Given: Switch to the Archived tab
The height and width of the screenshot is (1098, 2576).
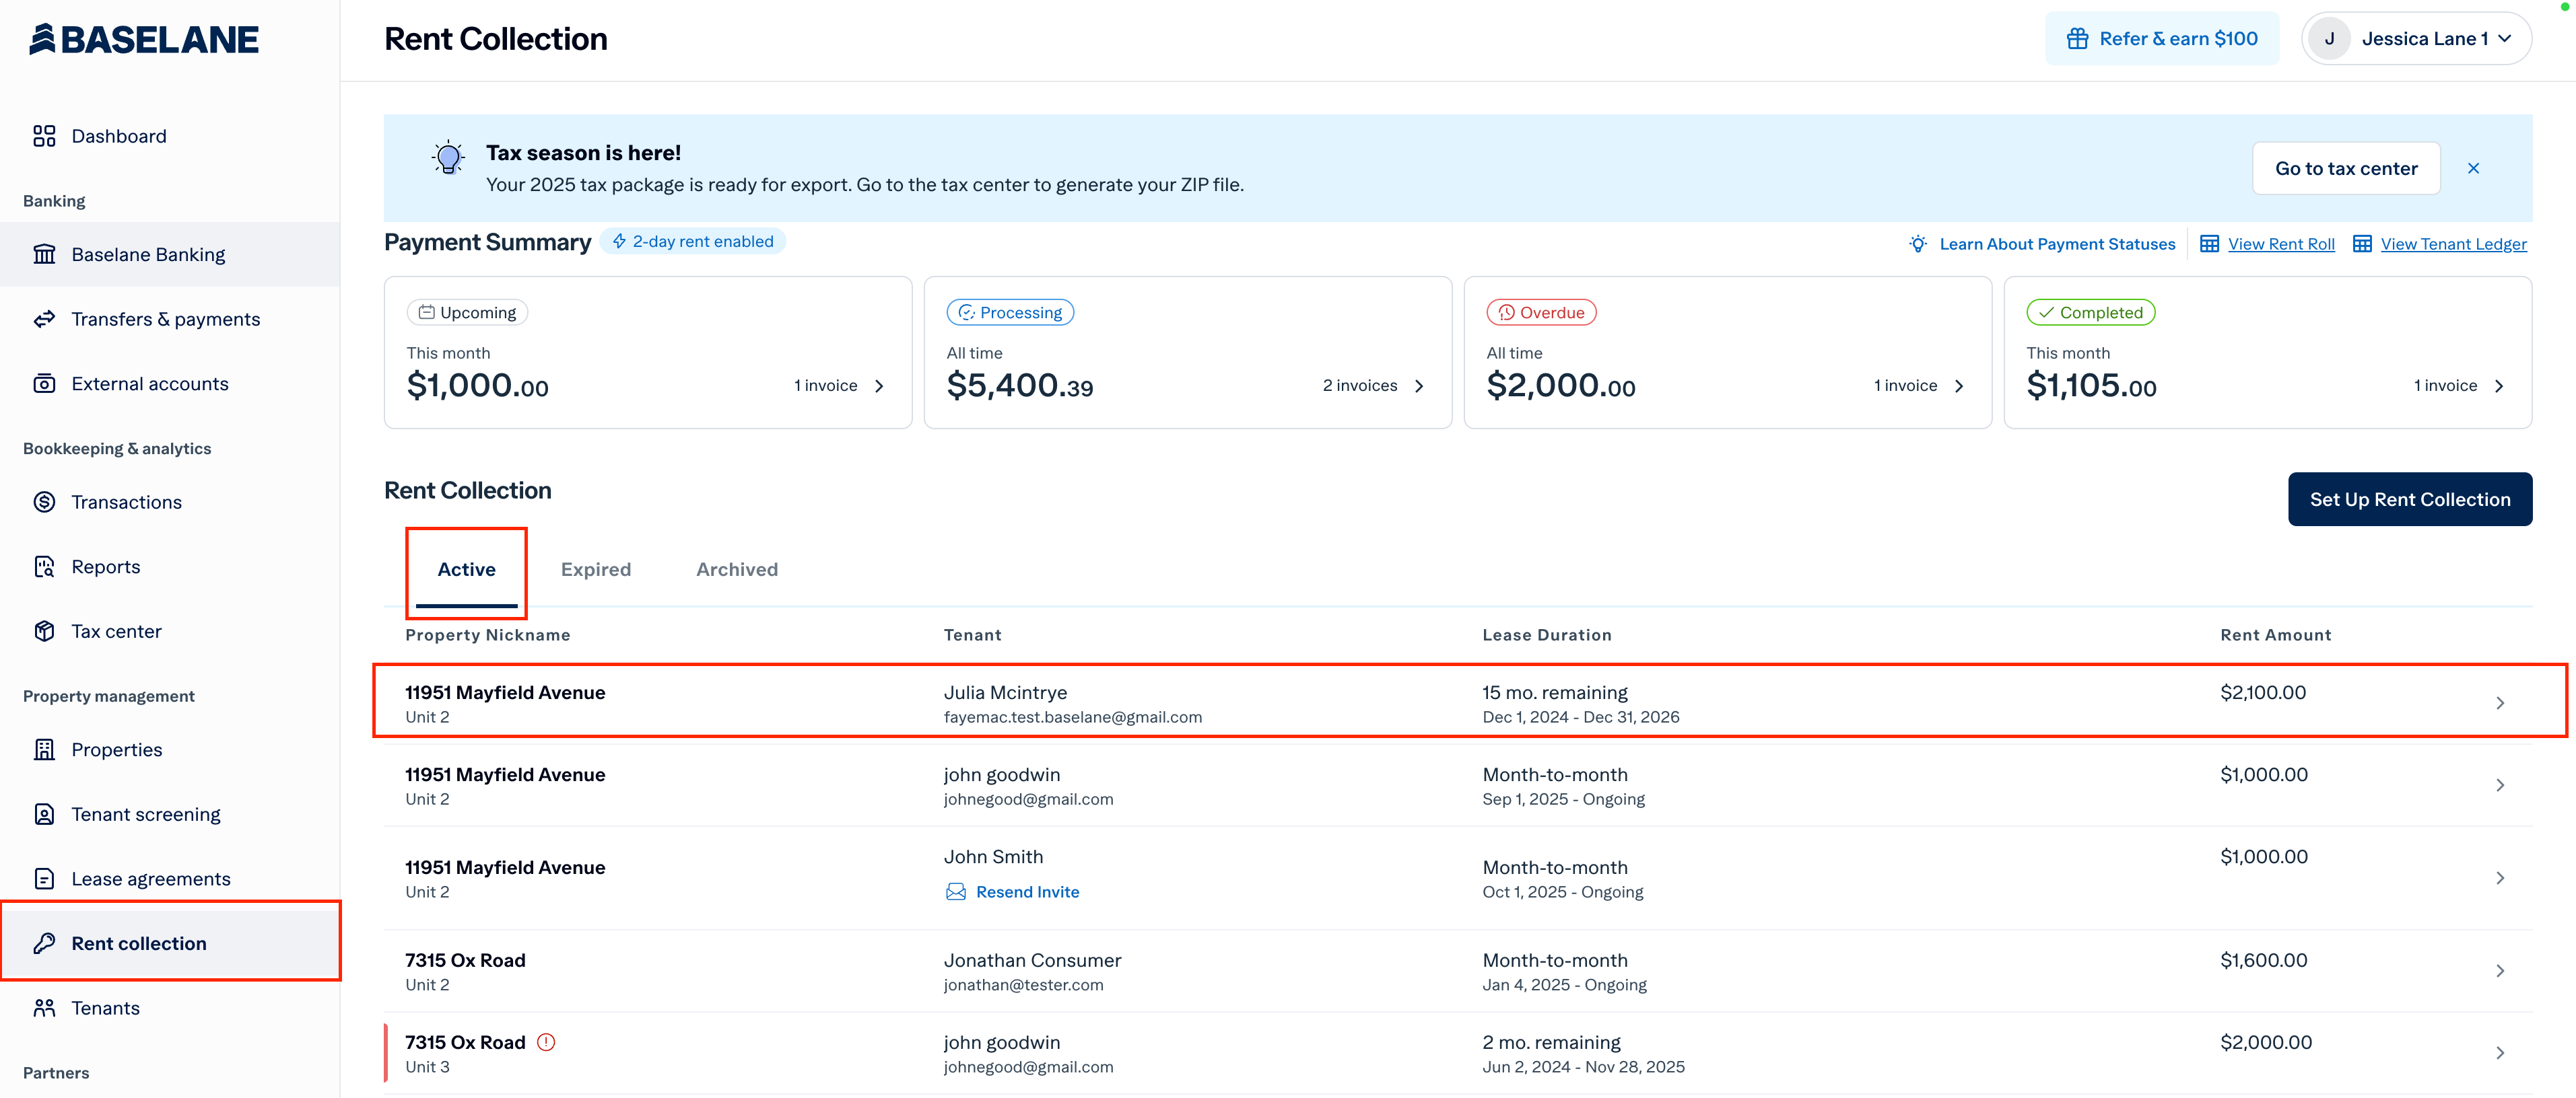Looking at the screenshot, I should point(737,569).
